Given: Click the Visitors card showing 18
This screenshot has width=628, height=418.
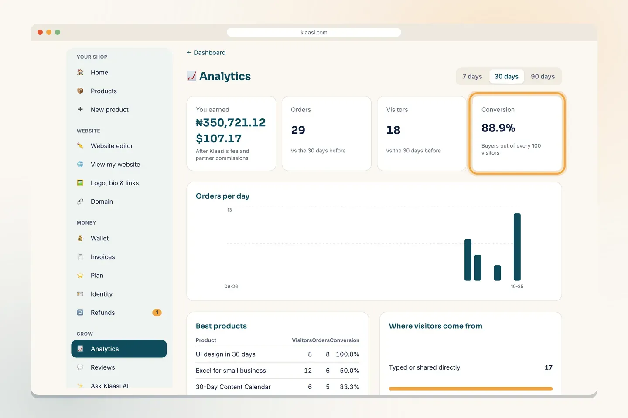Looking at the screenshot, I should pyautogui.click(x=422, y=133).
